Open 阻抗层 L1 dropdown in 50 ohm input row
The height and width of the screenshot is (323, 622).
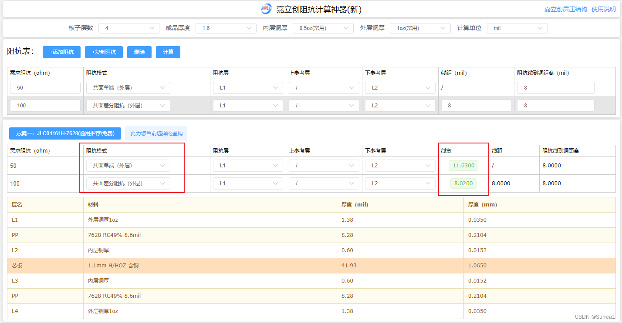point(248,88)
